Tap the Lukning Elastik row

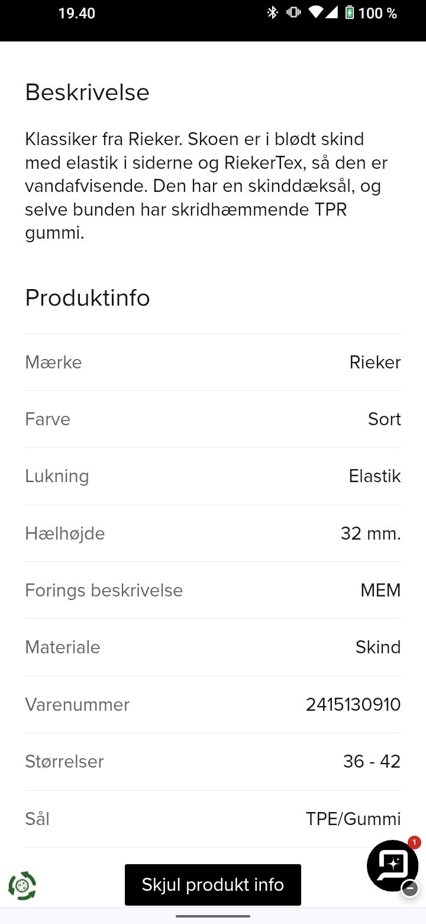(213, 476)
